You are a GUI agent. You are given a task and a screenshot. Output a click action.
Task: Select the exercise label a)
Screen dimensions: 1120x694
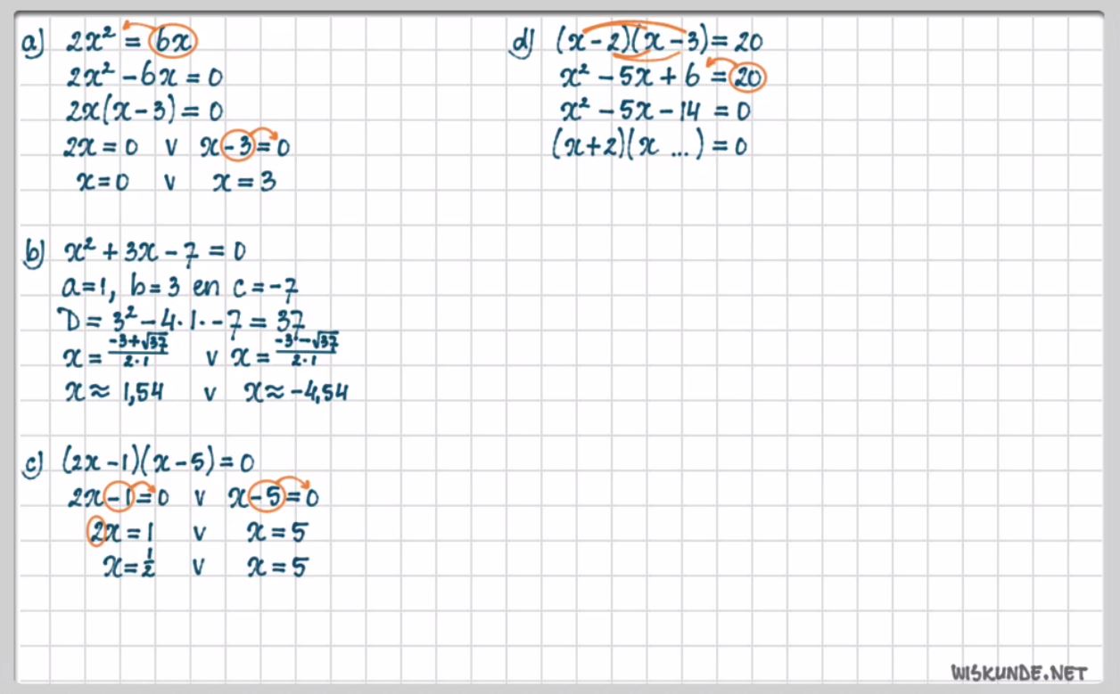point(35,42)
